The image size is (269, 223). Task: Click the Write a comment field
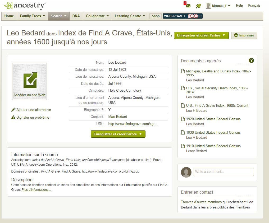224,172
